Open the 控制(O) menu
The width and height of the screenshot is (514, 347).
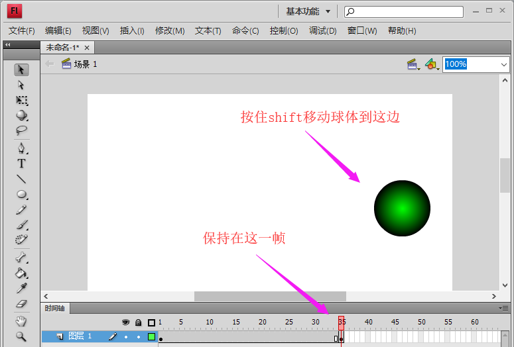point(284,30)
